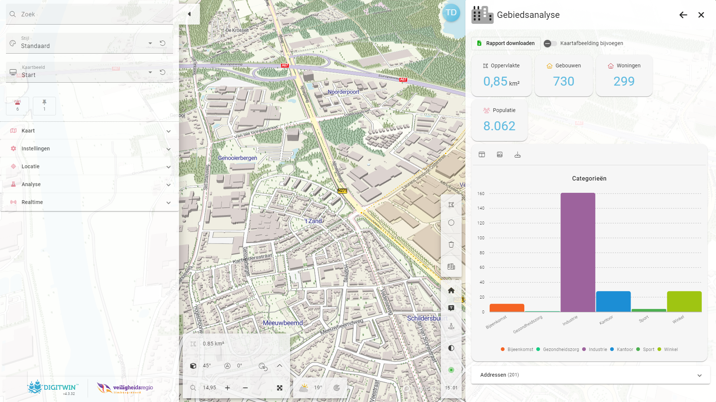
Task: Go back with Gebiedsanalyse arrow
Action: [x=683, y=15]
